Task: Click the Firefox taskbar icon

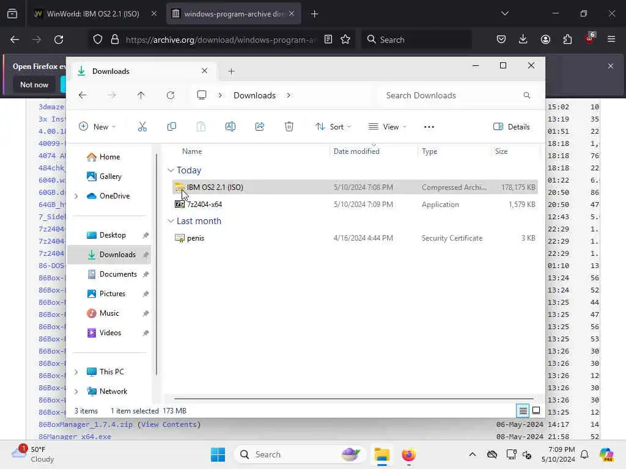Action: coord(408,454)
